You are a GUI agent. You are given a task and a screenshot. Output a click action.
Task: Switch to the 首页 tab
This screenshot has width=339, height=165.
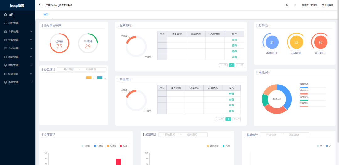(x=46, y=14)
